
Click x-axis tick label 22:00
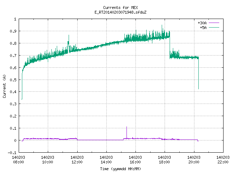pos(223,162)
